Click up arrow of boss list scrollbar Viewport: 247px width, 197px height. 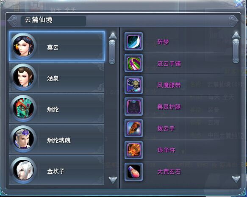tap(113, 36)
